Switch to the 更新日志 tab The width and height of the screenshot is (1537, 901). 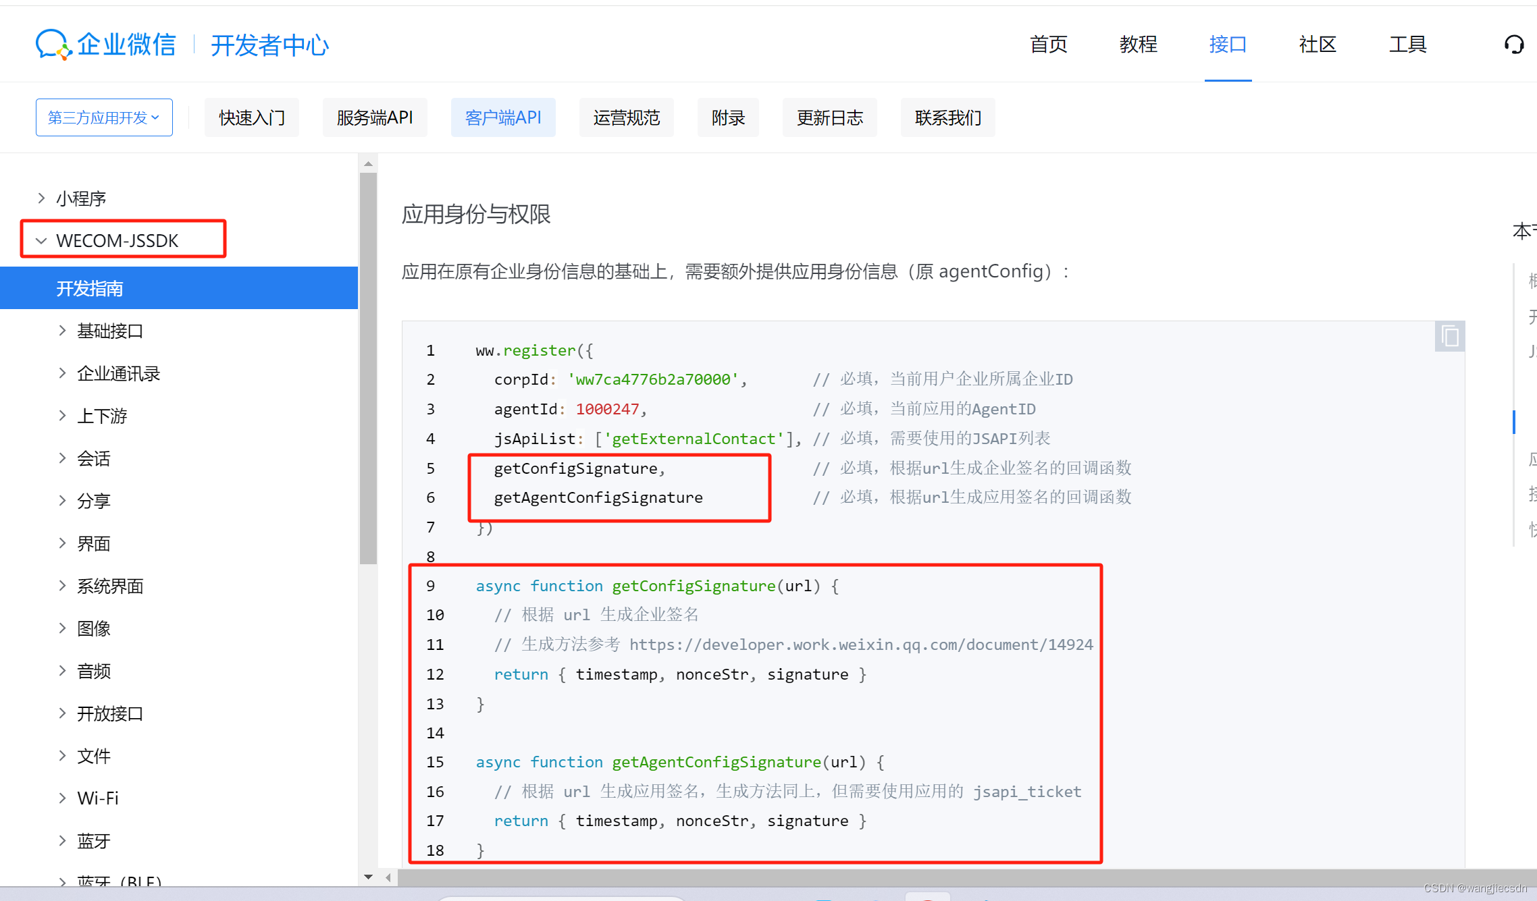pyautogui.click(x=829, y=117)
